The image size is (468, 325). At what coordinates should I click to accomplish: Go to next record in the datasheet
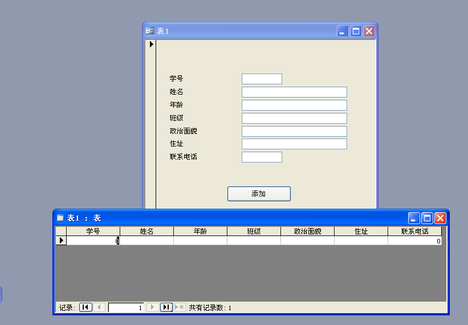coord(153,307)
